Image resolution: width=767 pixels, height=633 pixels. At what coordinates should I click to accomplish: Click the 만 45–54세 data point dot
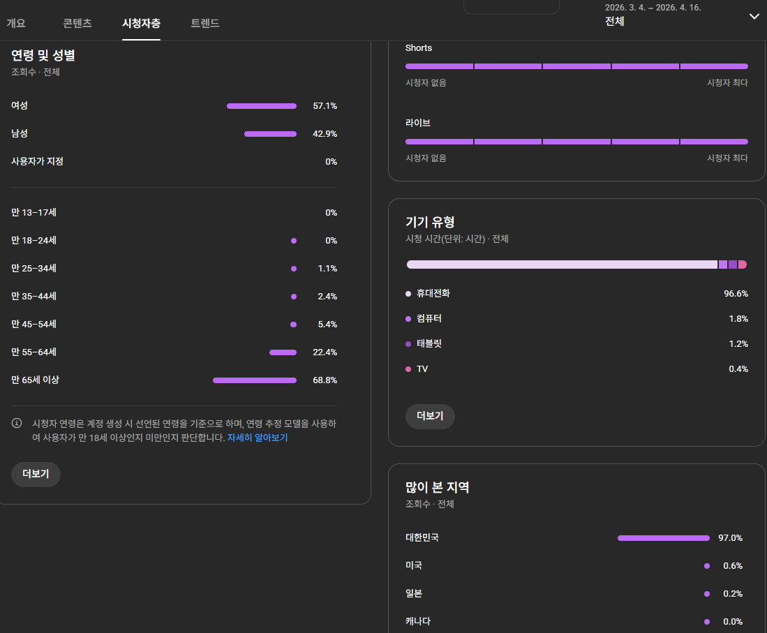click(293, 325)
